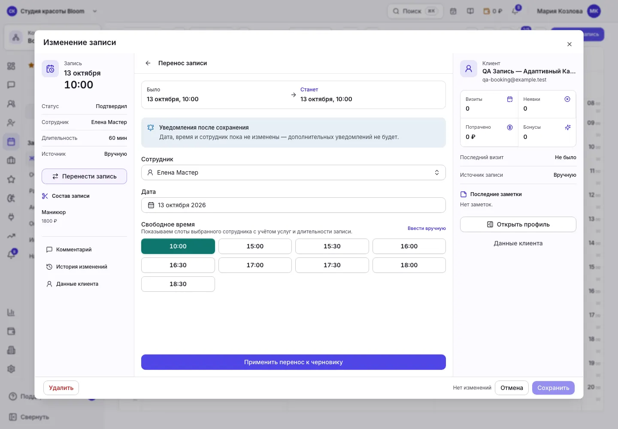The width and height of the screenshot is (618, 429).
Task: Open the notifications bell in the top bar
Action: (x=515, y=11)
